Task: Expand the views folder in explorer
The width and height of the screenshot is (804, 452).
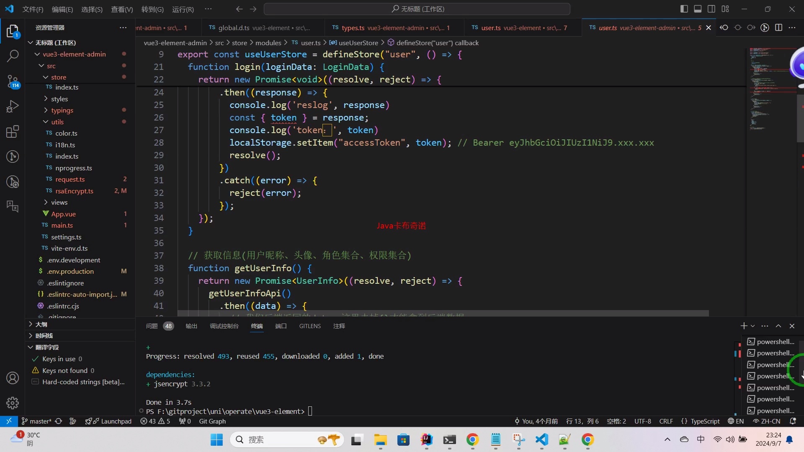Action: tap(59, 203)
